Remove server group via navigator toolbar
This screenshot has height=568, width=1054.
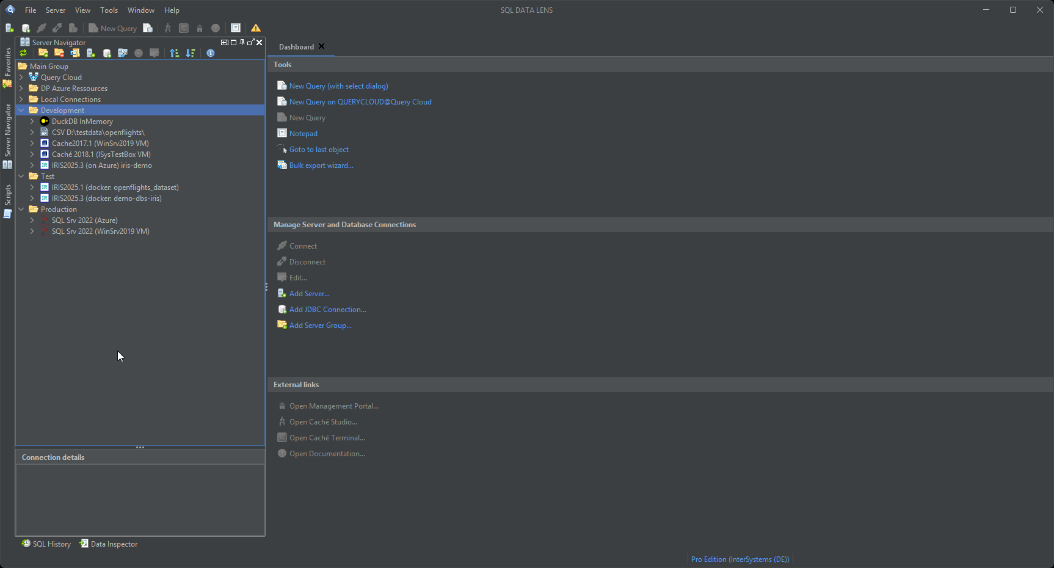click(59, 53)
